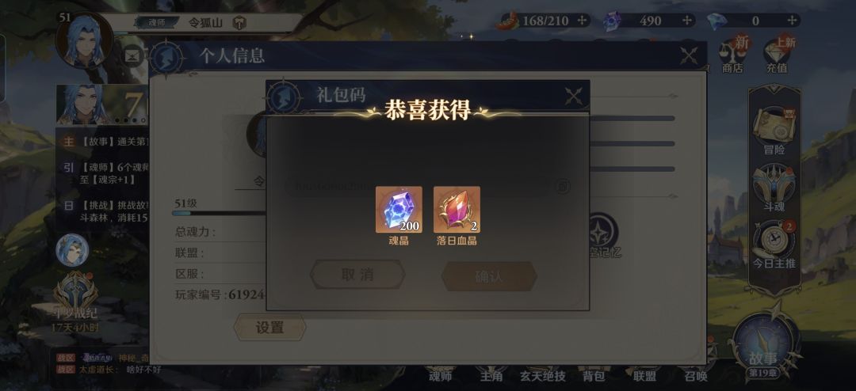Add stamina with plus beside 168/210
Image resolution: width=856 pixels, height=391 pixels.
(583, 21)
